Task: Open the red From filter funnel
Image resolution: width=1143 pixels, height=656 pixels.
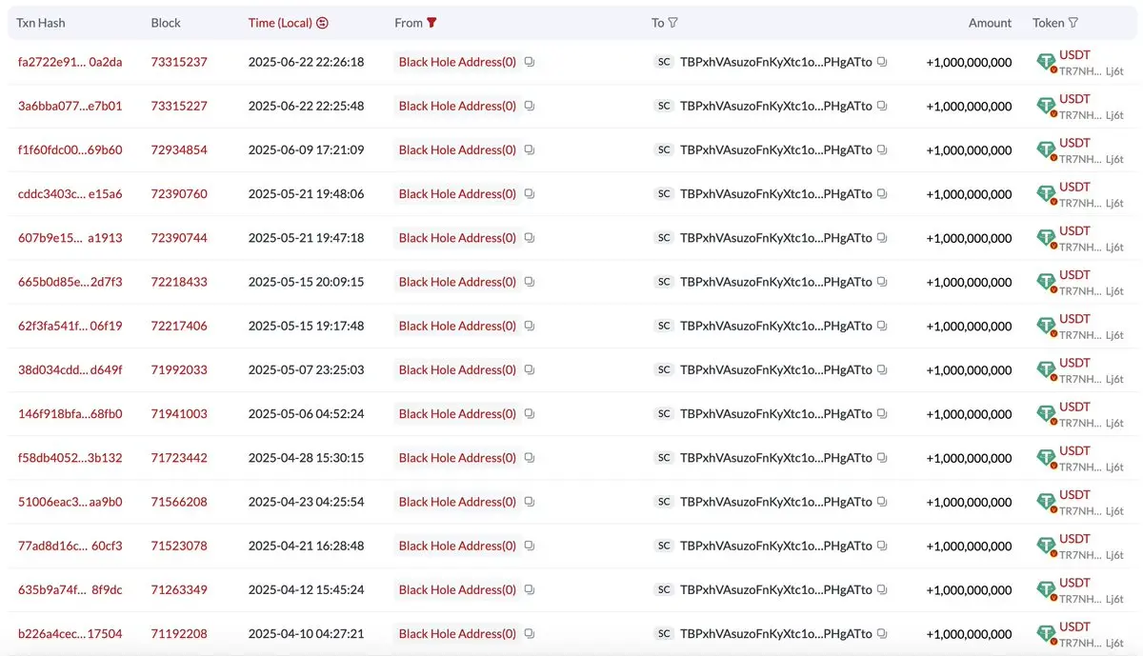Action: (431, 23)
